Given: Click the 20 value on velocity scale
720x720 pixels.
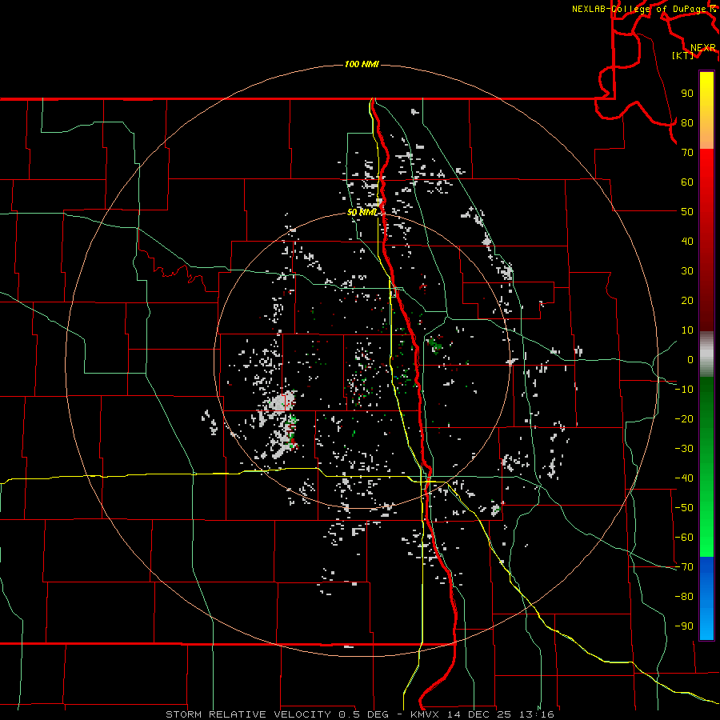Looking at the screenshot, I should click(x=687, y=300).
